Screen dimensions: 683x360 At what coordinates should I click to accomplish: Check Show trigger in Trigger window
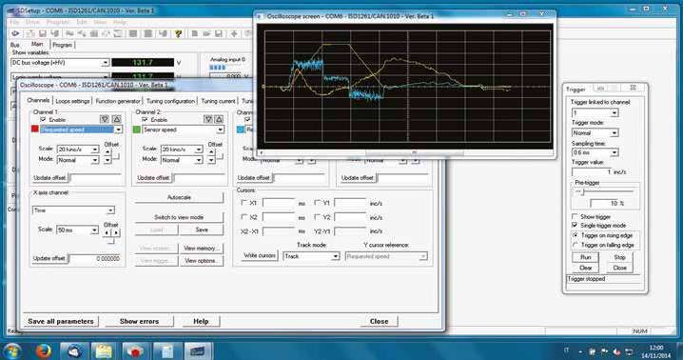coord(575,216)
